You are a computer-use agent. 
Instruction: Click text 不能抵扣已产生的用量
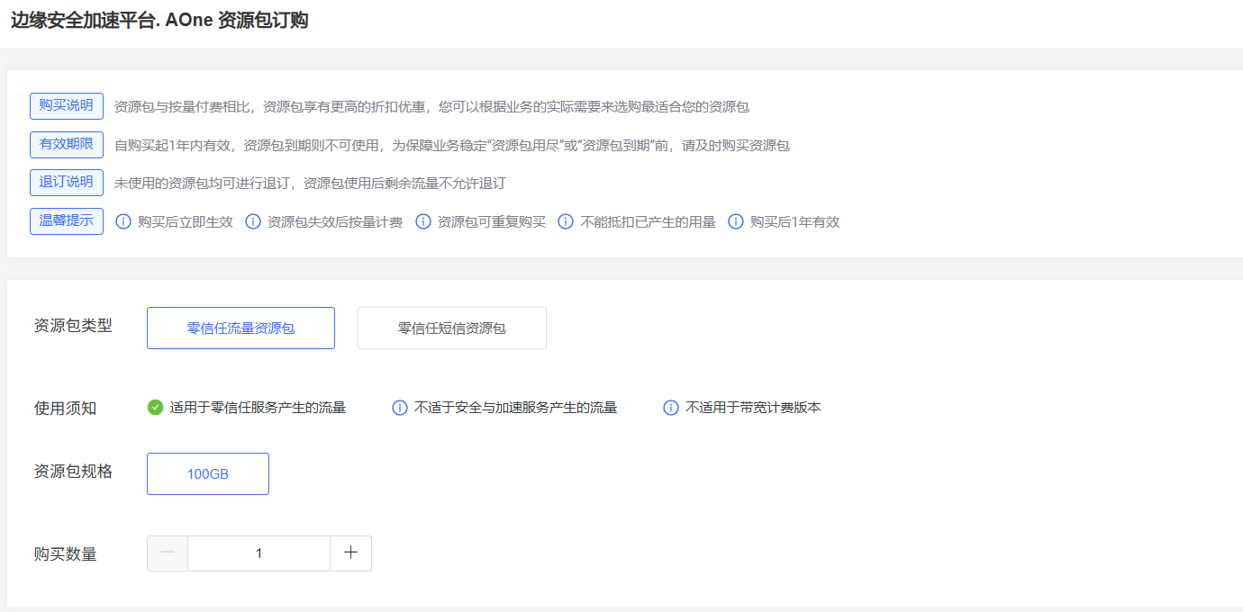coord(649,221)
